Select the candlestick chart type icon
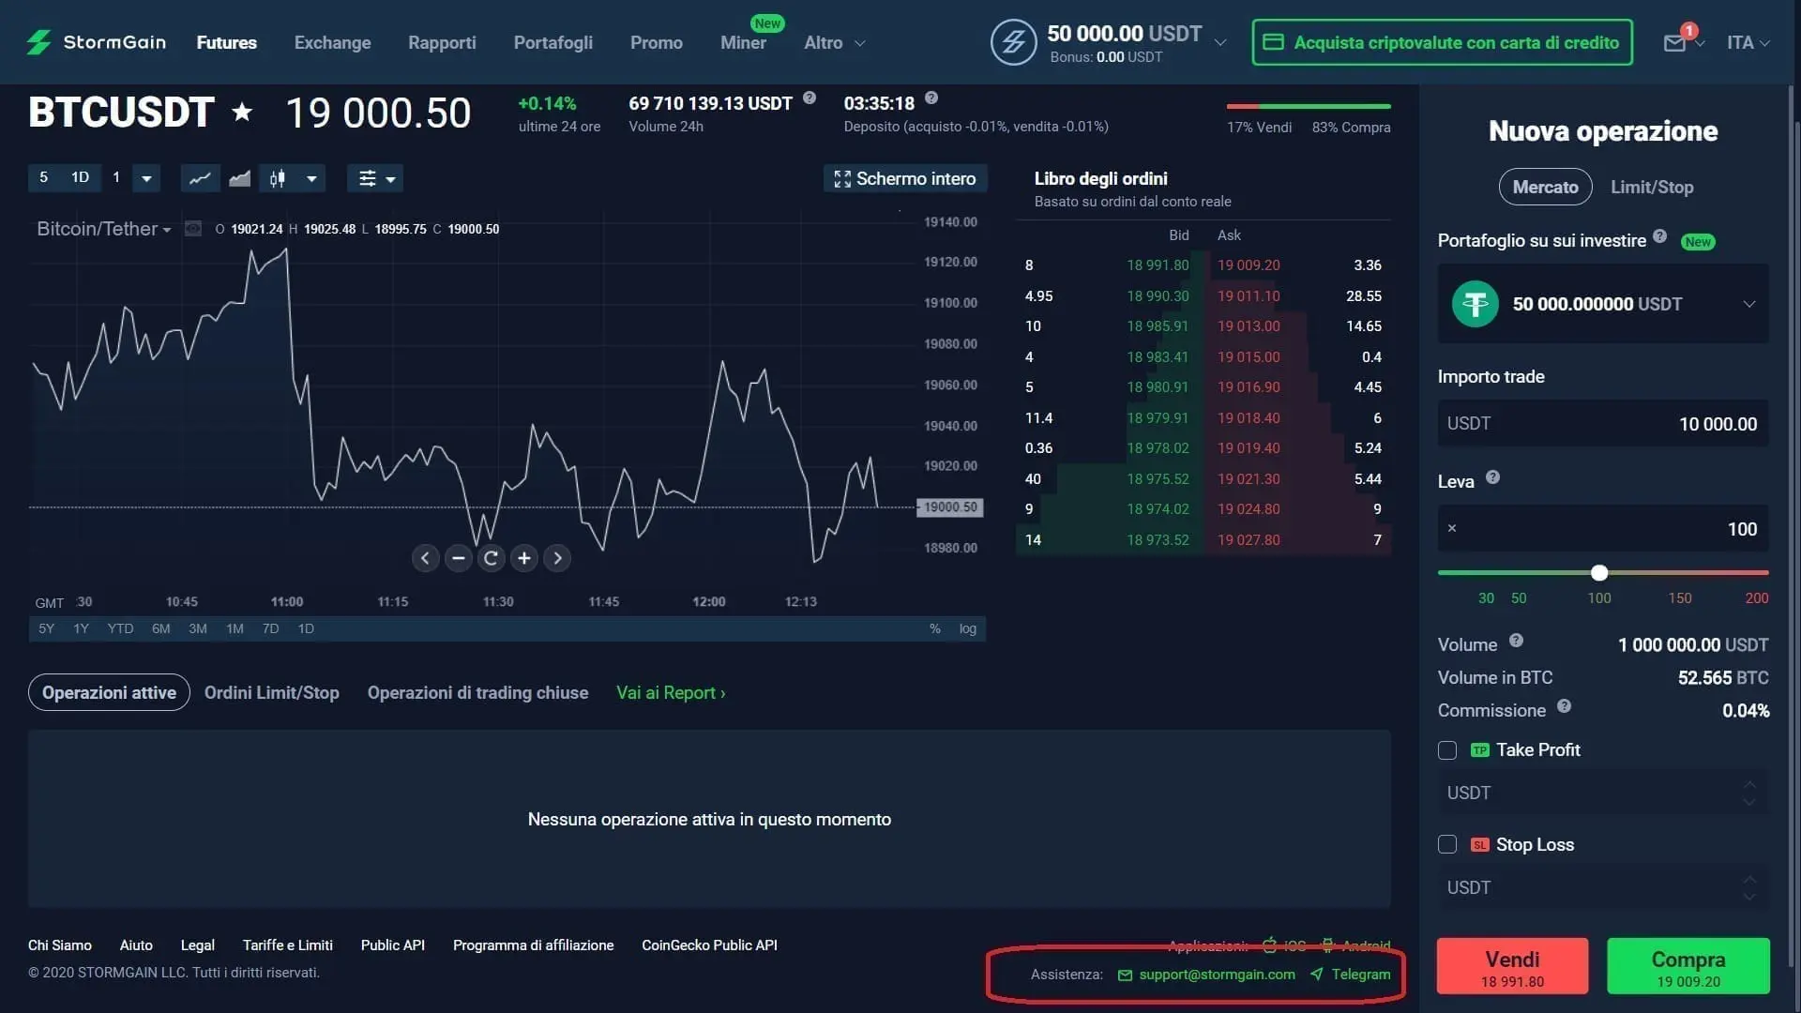Image resolution: width=1801 pixels, height=1013 pixels. (x=276, y=178)
